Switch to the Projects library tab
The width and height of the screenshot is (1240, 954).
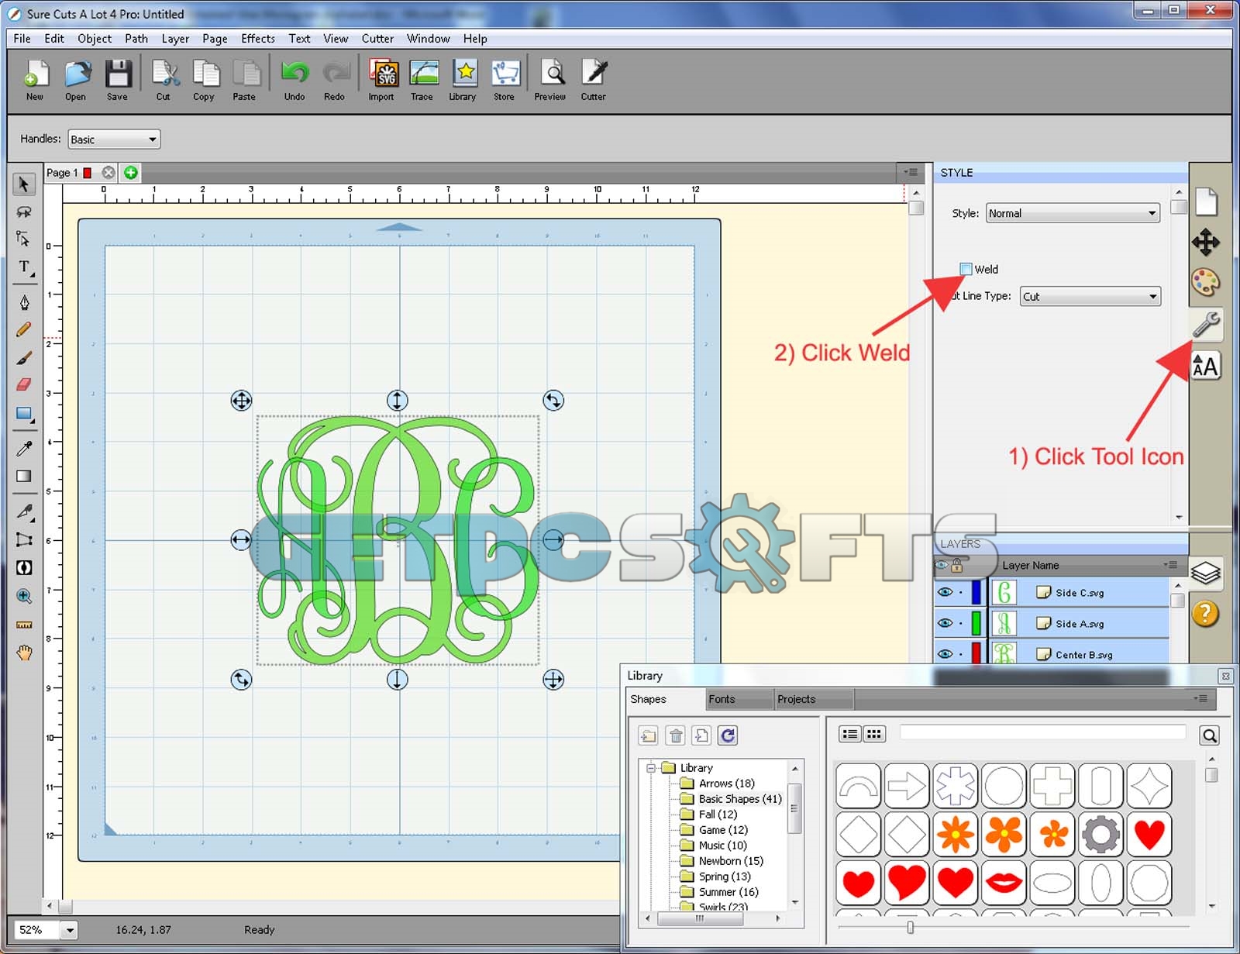tap(814, 699)
